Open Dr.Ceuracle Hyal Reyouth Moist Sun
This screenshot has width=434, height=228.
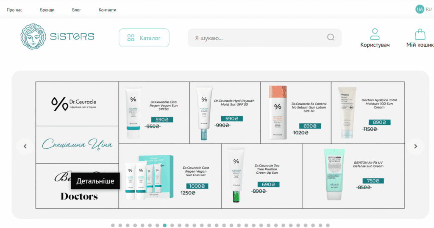(x=234, y=103)
